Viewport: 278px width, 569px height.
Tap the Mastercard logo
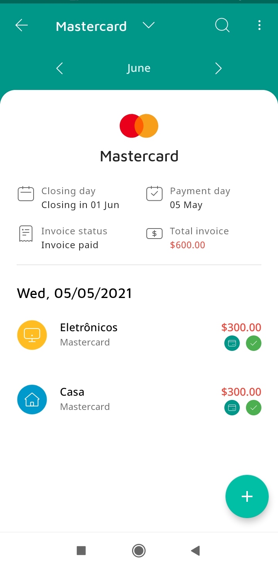[x=139, y=126]
